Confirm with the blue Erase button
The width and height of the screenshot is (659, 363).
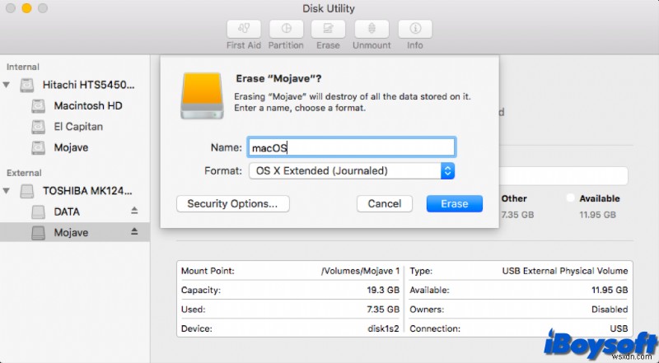click(x=455, y=204)
